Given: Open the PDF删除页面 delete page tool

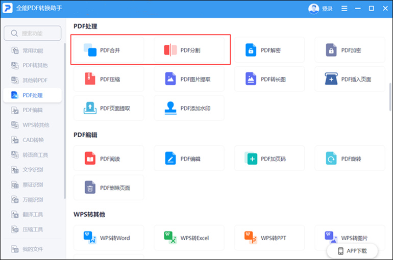Looking at the screenshot, I should (x=109, y=188).
